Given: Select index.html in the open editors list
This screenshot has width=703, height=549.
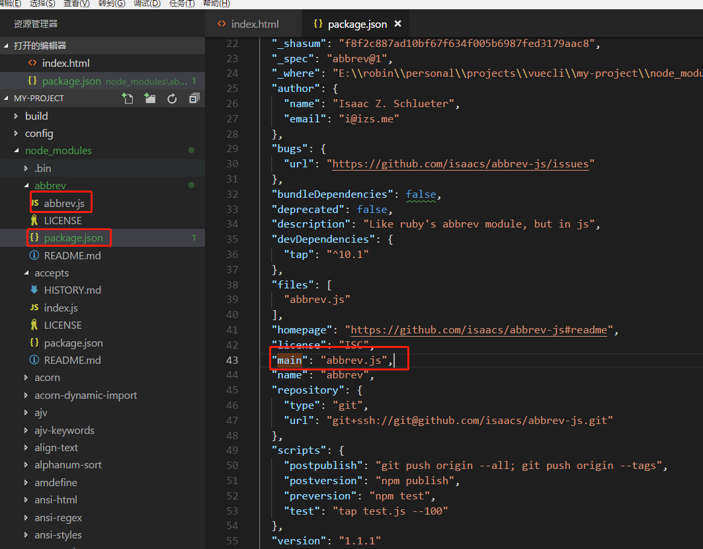Looking at the screenshot, I should tap(65, 63).
